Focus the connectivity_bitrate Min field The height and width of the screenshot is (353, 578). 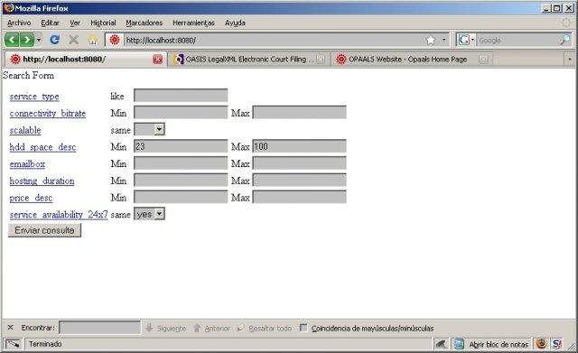pos(181,112)
